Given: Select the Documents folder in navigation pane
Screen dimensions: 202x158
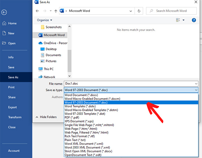Looking at the screenshot, I should [x=53, y=55].
